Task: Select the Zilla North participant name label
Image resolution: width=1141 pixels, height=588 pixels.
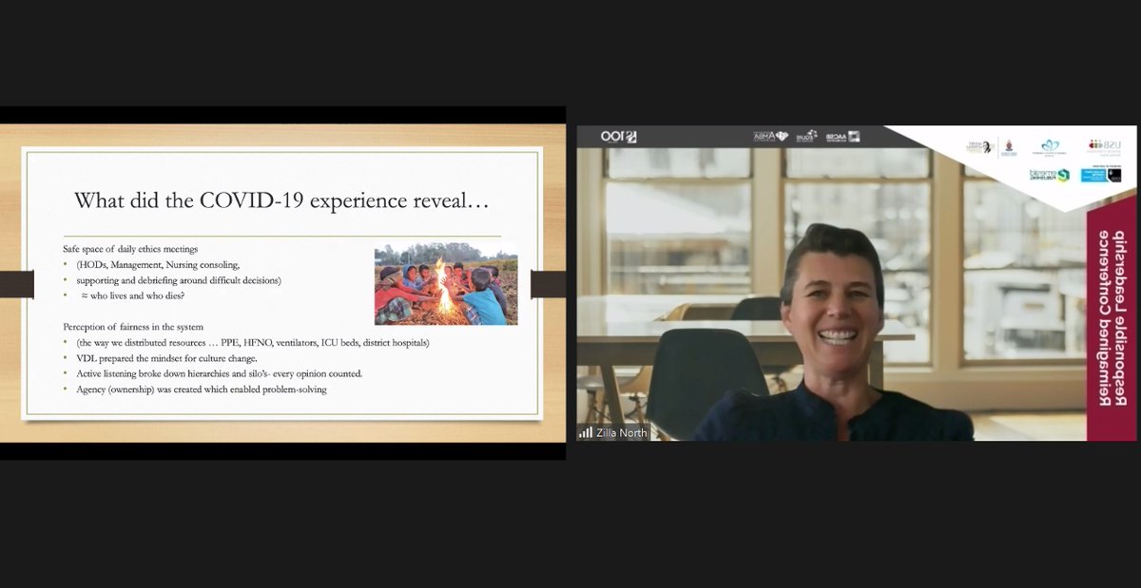Action: (x=622, y=433)
